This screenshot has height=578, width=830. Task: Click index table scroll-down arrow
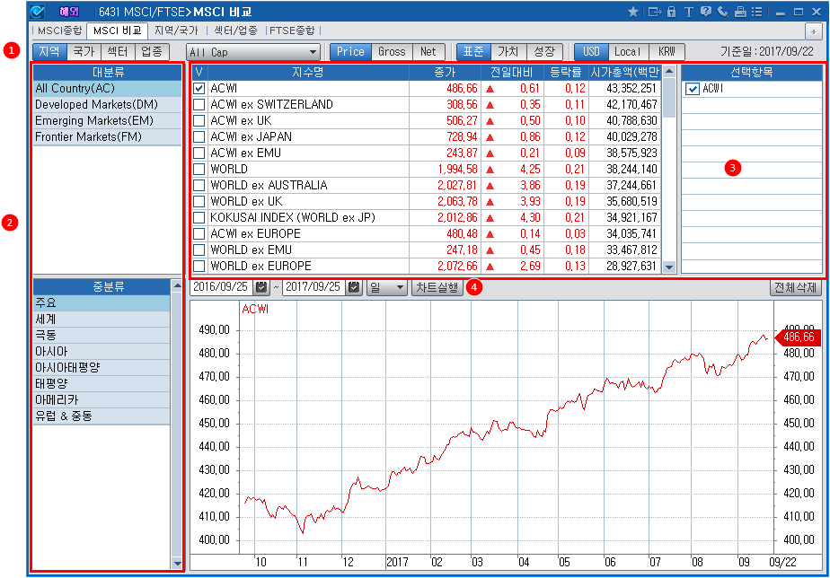pyautogui.click(x=669, y=267)
